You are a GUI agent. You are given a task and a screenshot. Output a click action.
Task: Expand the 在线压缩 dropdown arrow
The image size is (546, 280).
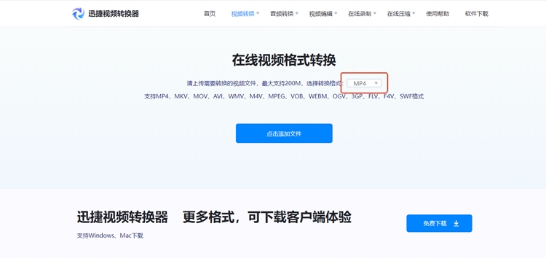pos(414,14)
